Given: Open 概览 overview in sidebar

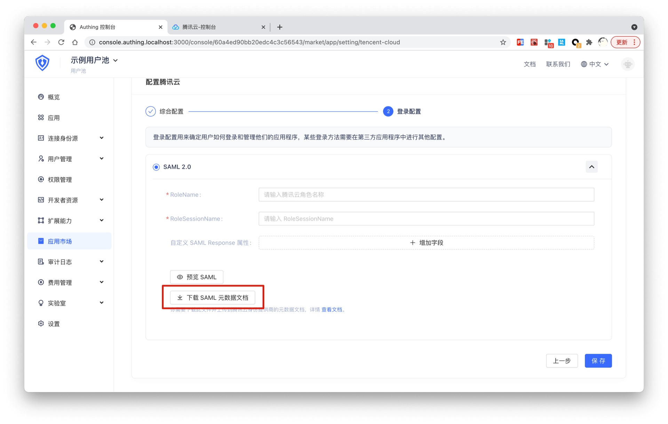Looking at the screenshot, I should pos(54,97).
